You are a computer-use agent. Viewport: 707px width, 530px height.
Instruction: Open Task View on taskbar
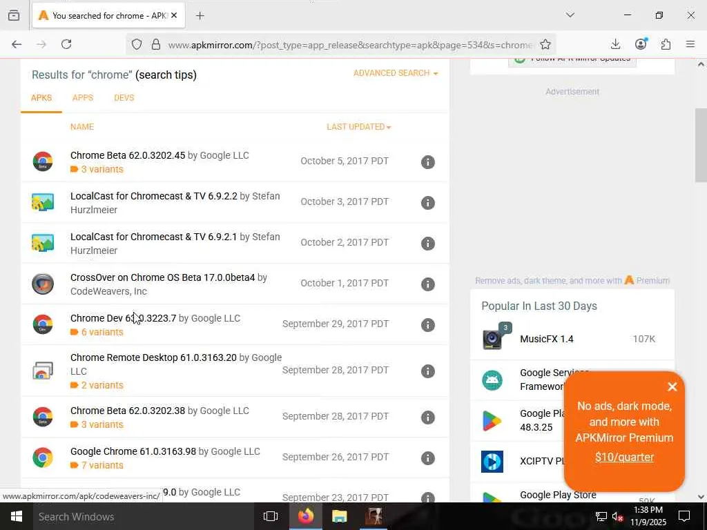click(271, 516)
